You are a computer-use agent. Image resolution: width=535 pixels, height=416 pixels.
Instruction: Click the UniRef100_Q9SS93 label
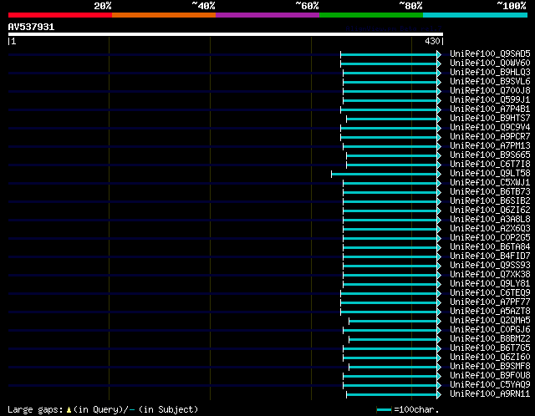(490, 266)
